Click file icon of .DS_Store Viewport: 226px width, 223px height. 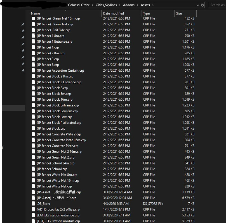pyautogui.click(x=34, y=203)
